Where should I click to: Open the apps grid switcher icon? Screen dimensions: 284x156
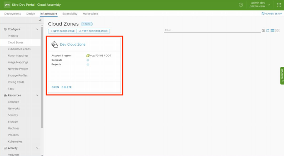279,5
